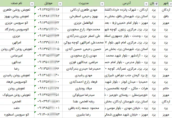Select manager cell فرهاد زارع احمدآبادی
Viewport: 172px width, 118px height.
[x=84, y=82]
